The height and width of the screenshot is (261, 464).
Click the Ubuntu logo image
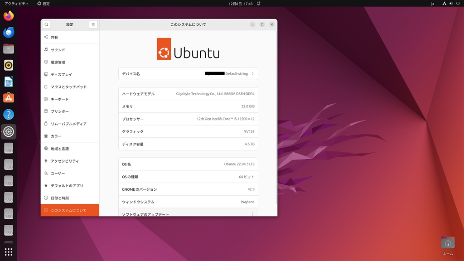(188, 49)
